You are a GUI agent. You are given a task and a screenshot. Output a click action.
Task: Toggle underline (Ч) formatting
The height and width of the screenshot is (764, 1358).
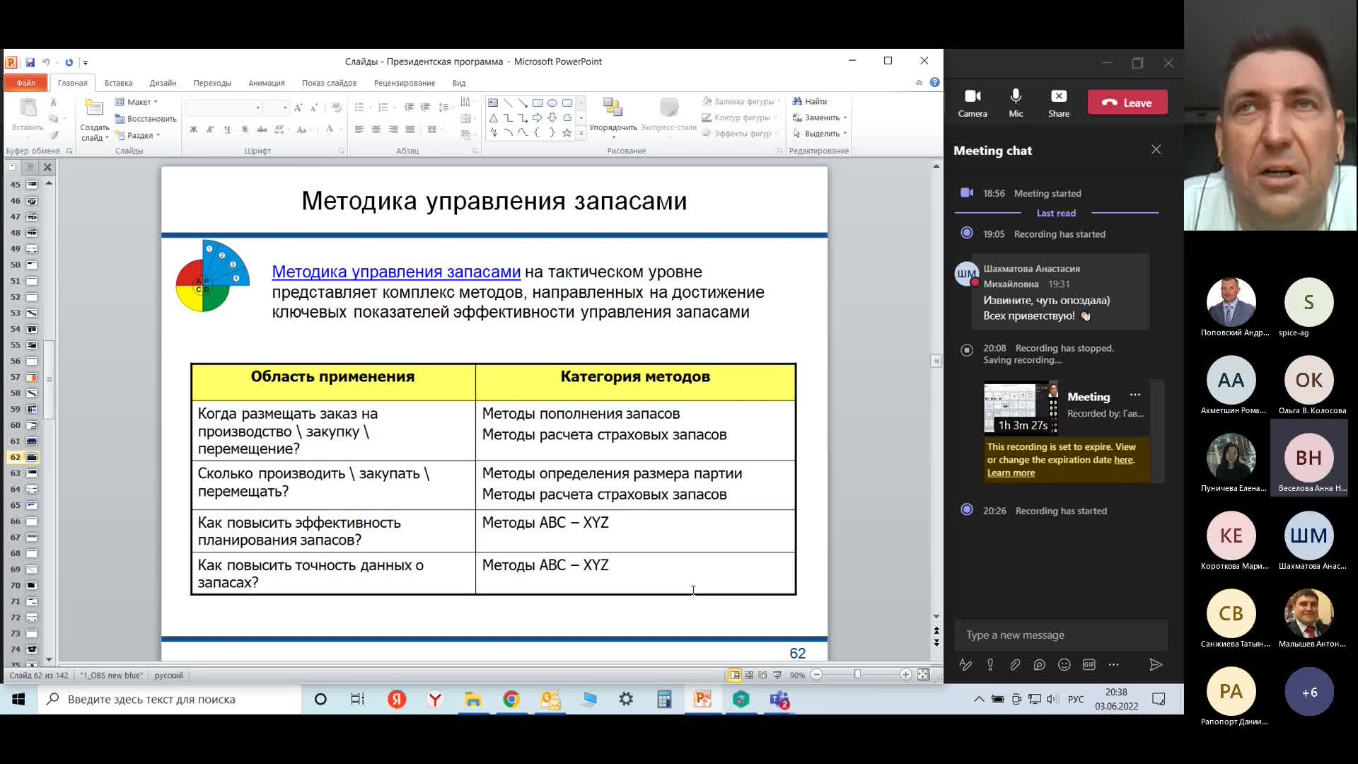point(227,129)
